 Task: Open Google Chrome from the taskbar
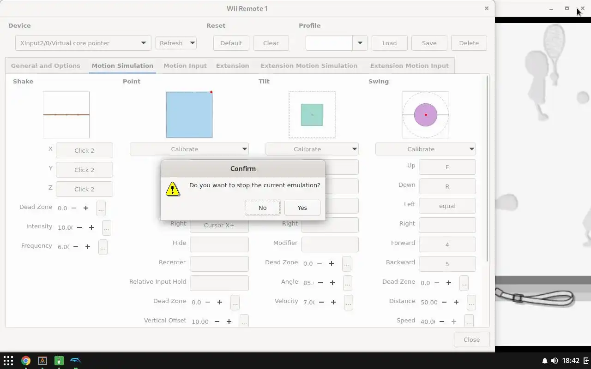coord(25,361)
